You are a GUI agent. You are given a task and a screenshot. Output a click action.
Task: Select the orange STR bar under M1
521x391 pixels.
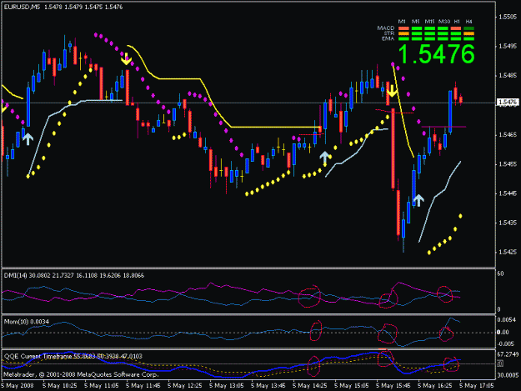(x=403, y=33)
